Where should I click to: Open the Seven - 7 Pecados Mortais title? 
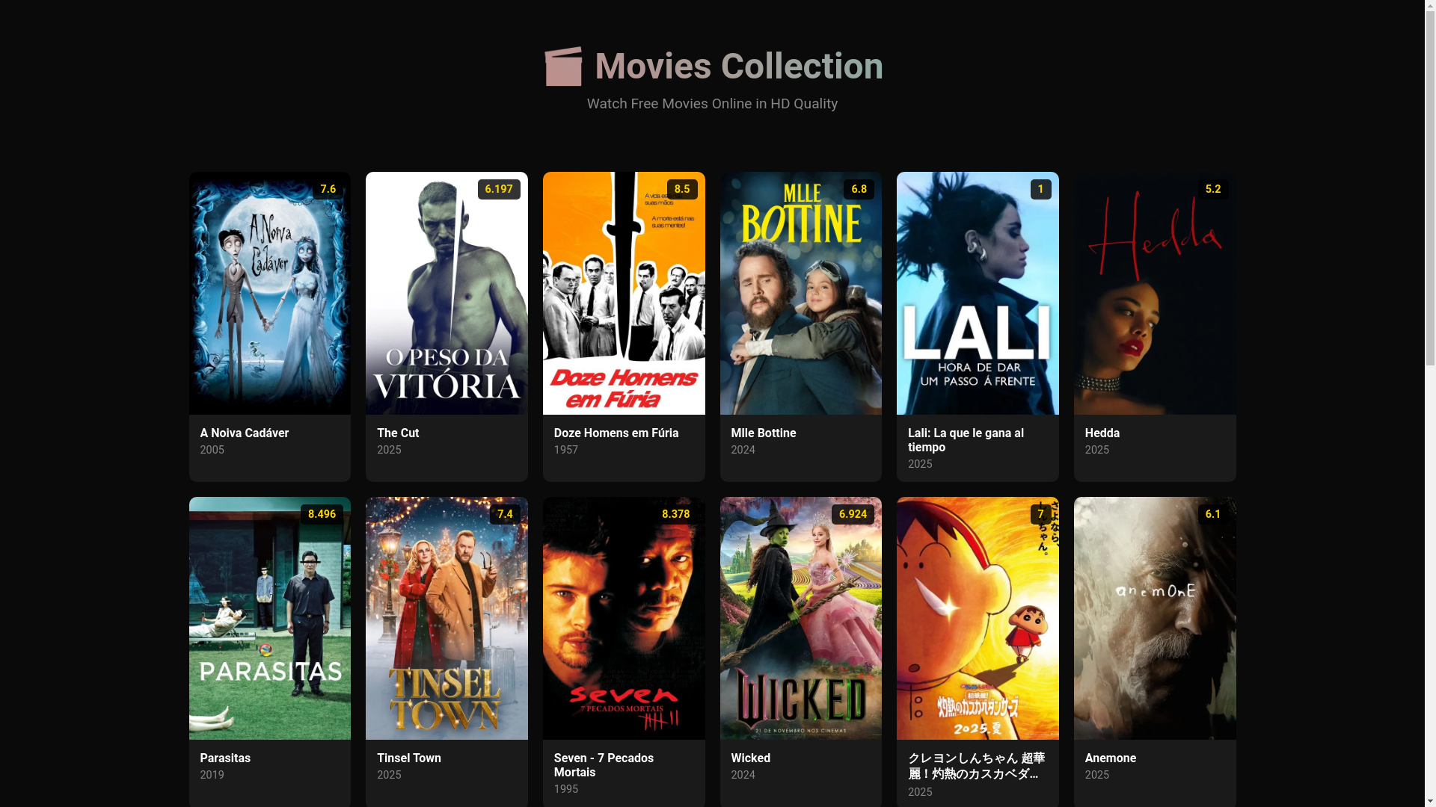[x=604, y=765]
